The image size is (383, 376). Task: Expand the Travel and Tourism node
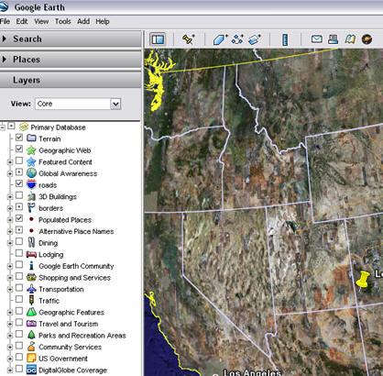point(10,324)
